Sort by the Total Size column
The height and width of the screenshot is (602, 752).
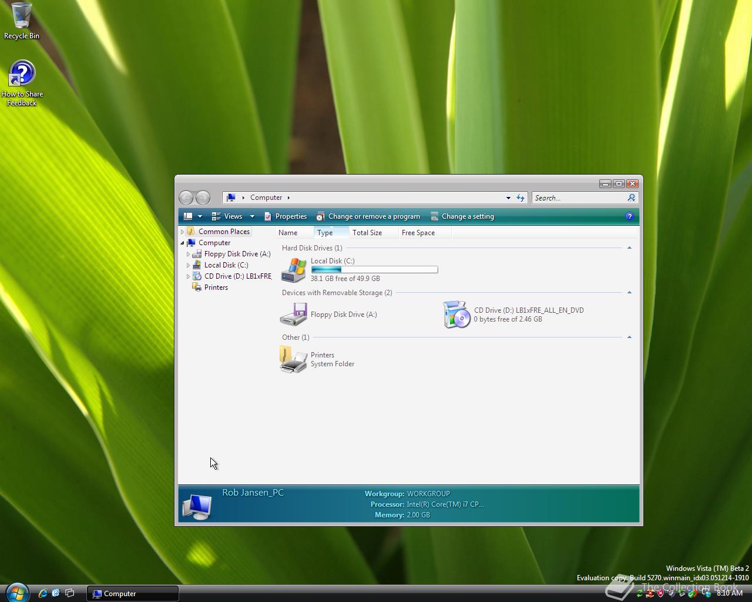(374, 233)
